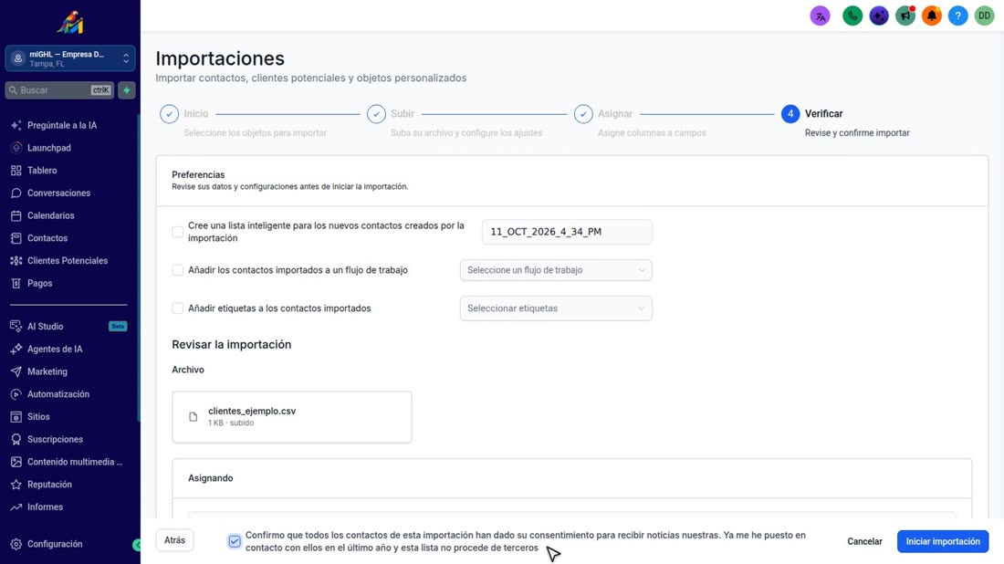Open AI Studio Beta menu item

pyautogui.click(x=68, y=327)
